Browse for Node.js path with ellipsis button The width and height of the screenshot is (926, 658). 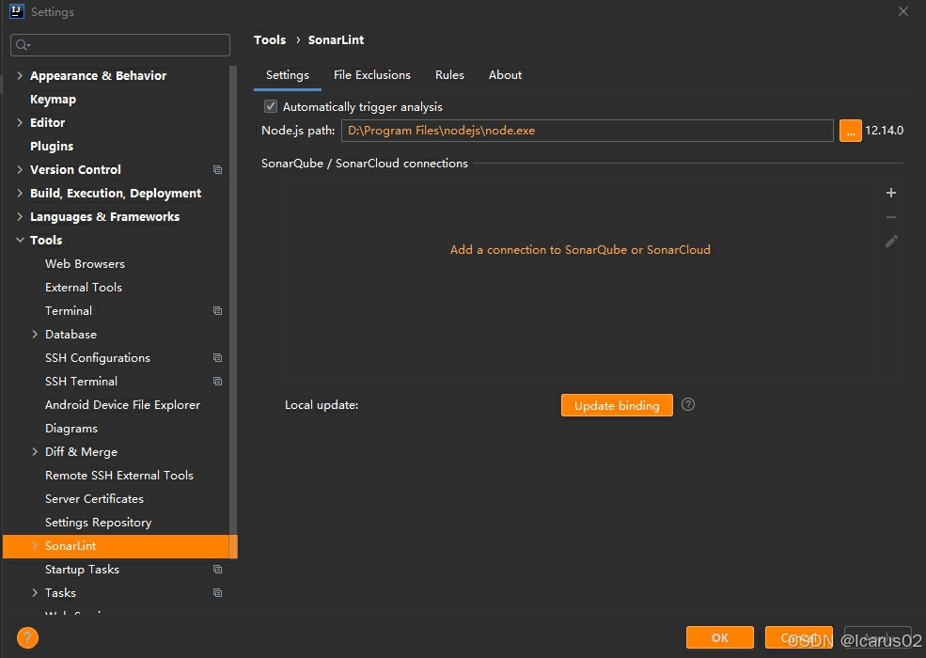click(x=851, y=131)
